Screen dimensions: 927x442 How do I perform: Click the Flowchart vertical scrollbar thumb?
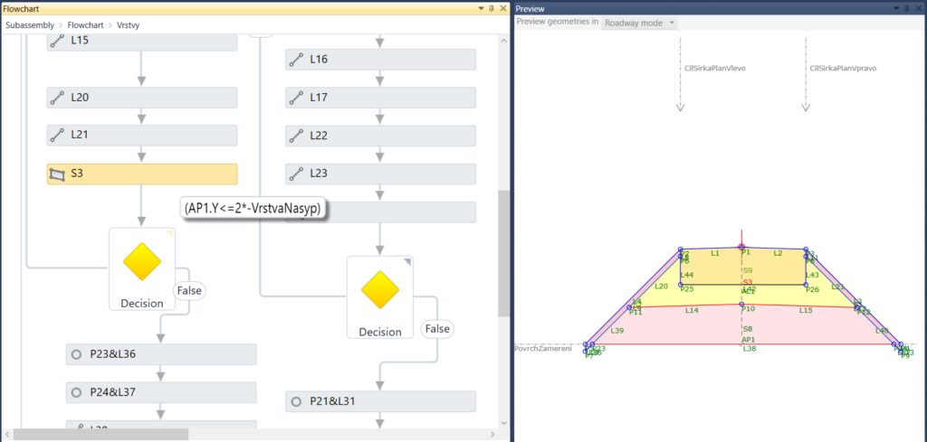click(x=503, y=253)
